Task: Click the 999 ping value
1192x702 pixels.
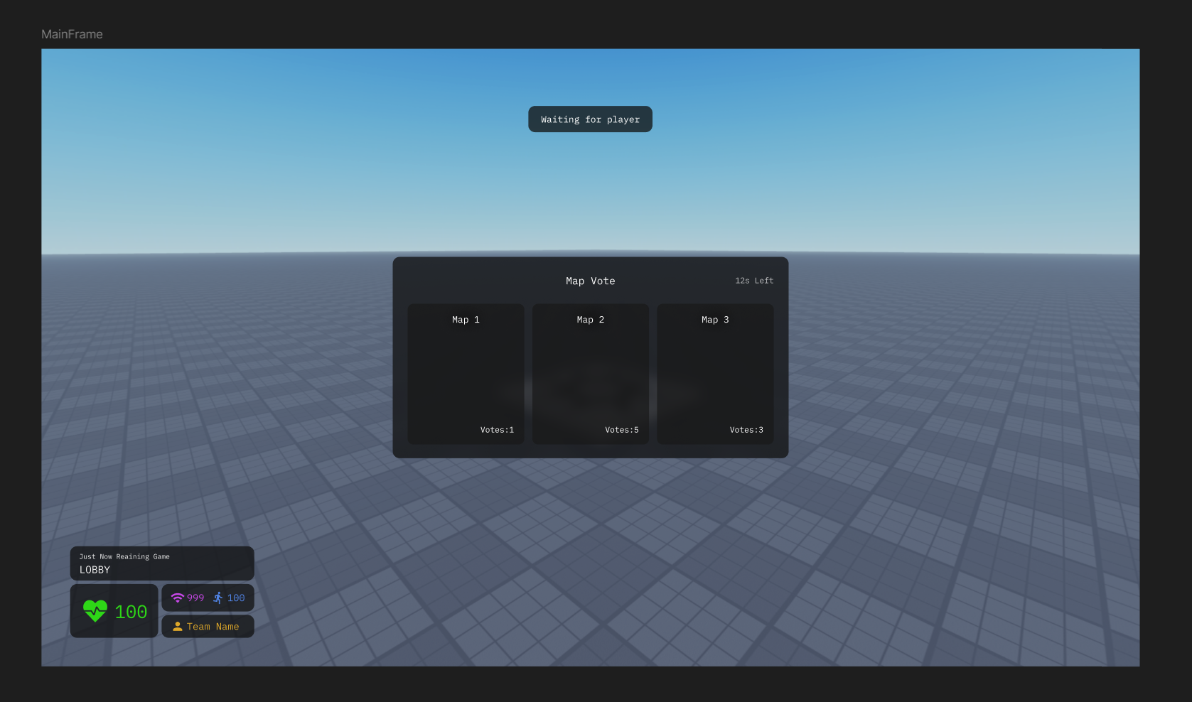Action: (195, 598)
